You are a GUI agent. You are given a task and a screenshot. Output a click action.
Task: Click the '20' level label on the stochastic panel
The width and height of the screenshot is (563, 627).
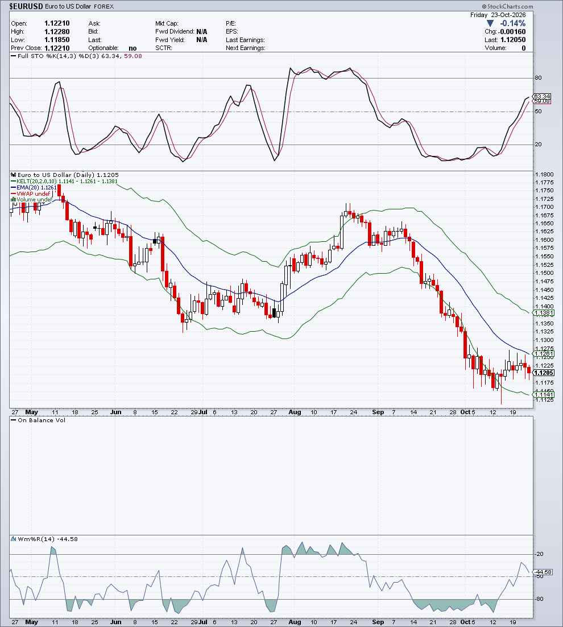click(538, 145)
